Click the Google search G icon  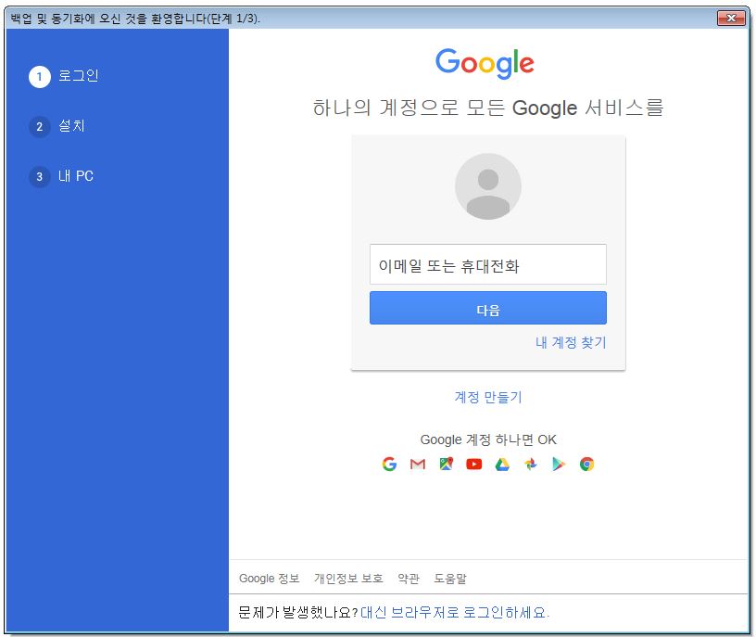389,464
